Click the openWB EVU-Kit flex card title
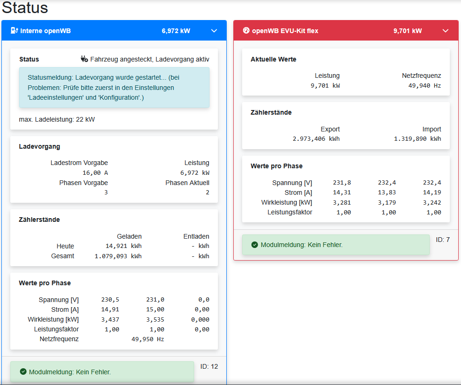The width and height of the screenshot is (461, 385). click(x=285, y=31)
